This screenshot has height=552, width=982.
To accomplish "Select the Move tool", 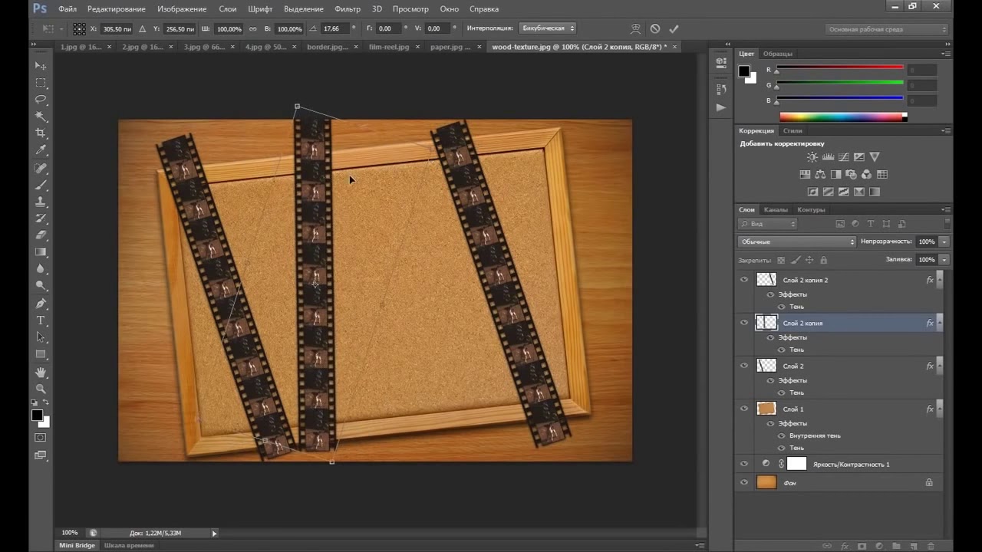I will [41, 66].
